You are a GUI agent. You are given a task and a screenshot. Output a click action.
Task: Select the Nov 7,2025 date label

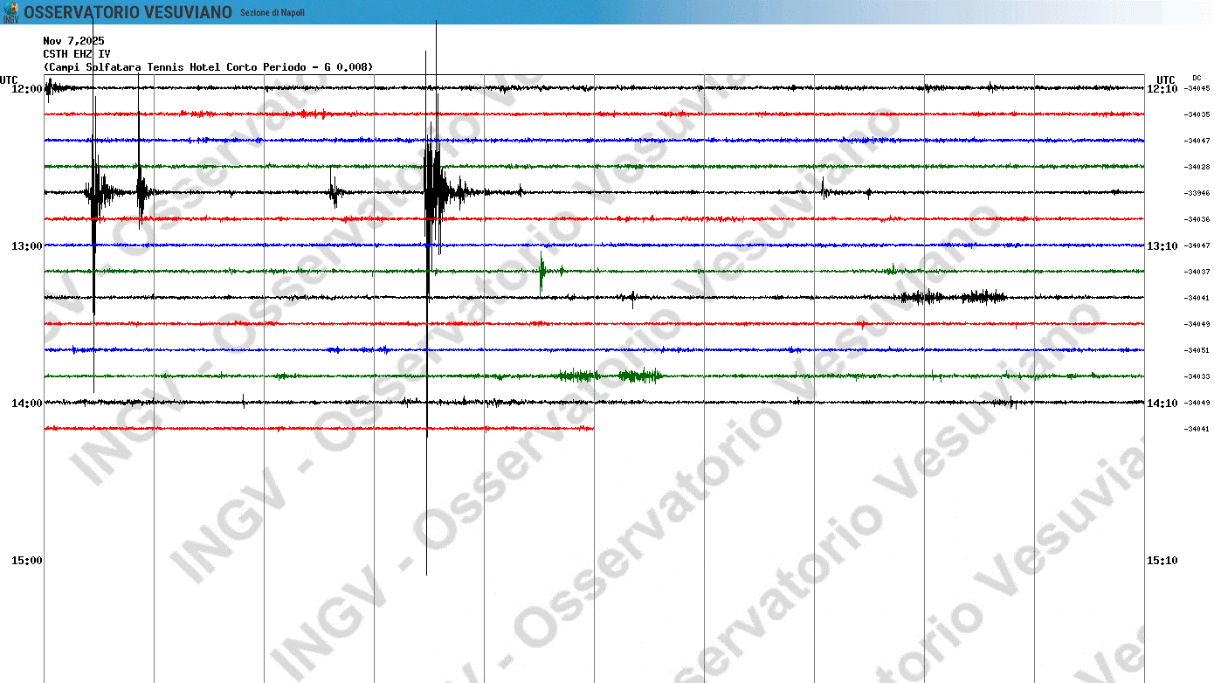[73, 41]
